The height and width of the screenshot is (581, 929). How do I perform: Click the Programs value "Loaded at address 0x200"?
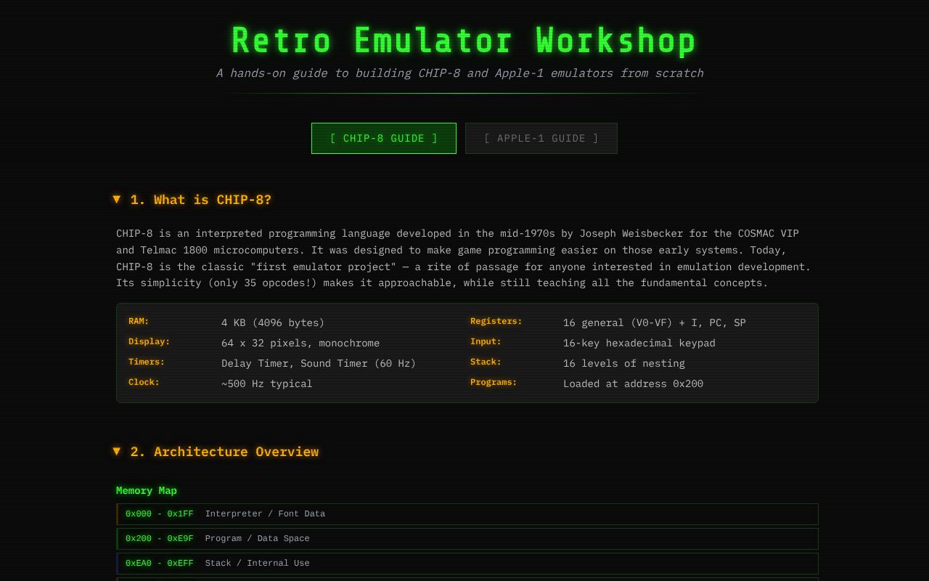[x=633, y=383]
